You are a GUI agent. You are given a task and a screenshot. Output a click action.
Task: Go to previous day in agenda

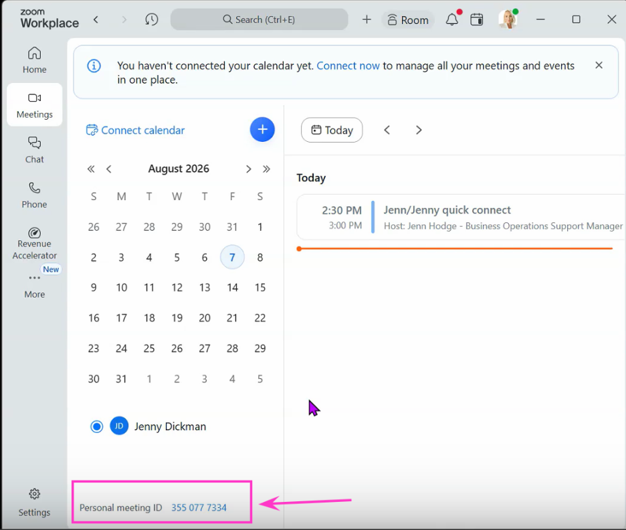tap(387, 130)
